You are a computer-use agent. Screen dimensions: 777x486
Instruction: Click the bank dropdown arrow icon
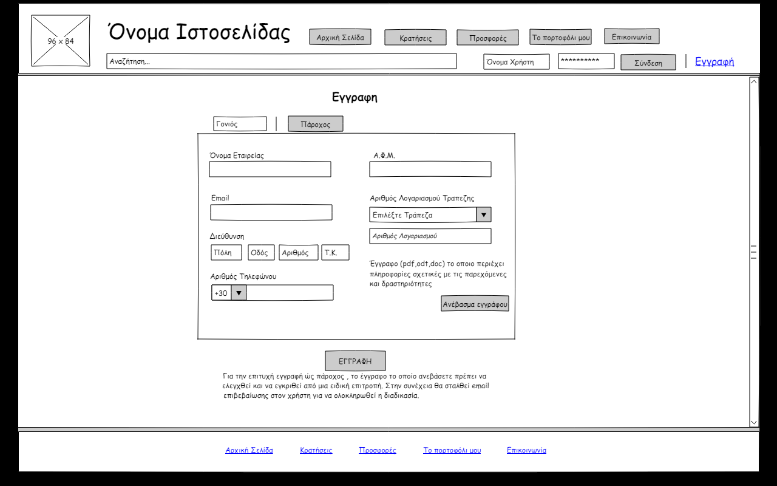point(484,214)
